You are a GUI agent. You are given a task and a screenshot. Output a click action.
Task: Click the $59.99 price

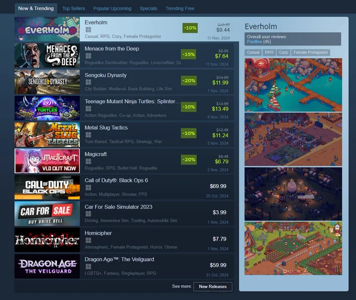coord(218,265)
